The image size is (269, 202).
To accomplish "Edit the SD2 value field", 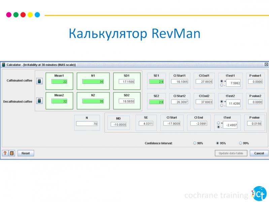I will tap(127, 101).
